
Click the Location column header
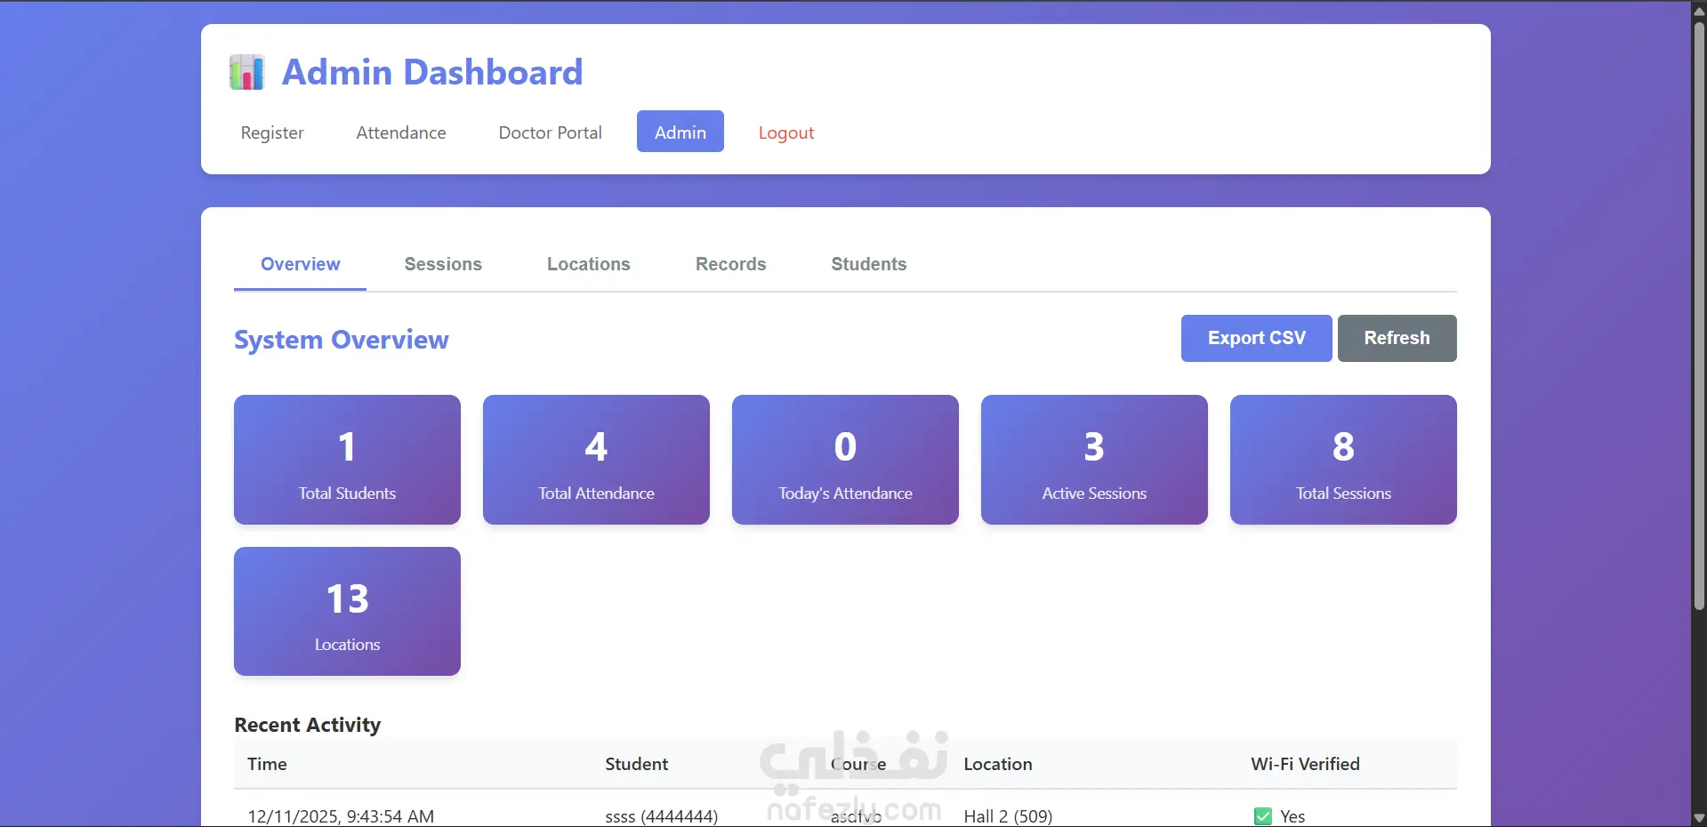click(998, 764)
